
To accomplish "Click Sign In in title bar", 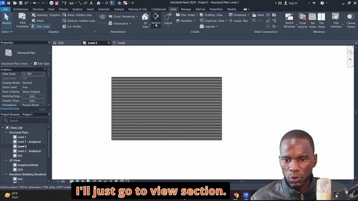I will tap(291, 3).
